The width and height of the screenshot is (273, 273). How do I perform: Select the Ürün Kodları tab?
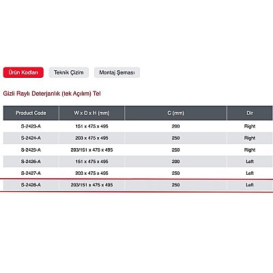[23, 72]
